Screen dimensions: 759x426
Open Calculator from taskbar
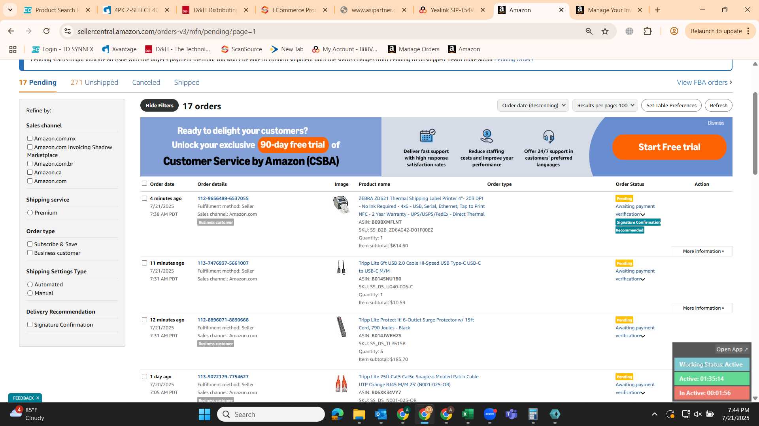(533, 414)
